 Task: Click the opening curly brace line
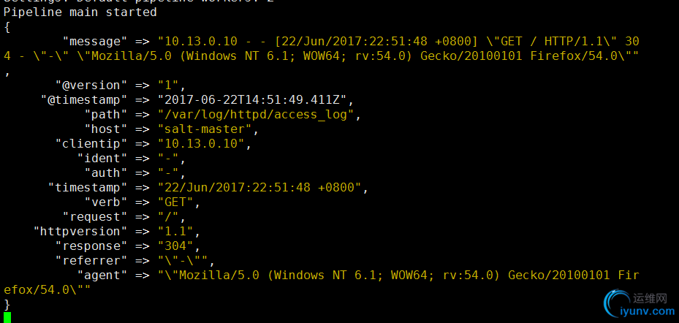pos(7,27)
